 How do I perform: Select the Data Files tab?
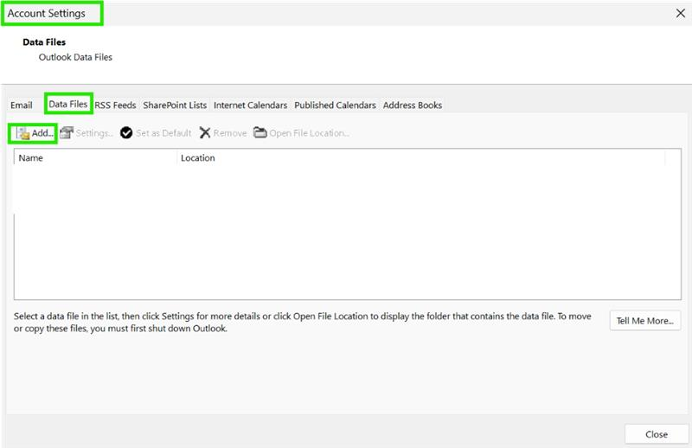coord(68,104)
